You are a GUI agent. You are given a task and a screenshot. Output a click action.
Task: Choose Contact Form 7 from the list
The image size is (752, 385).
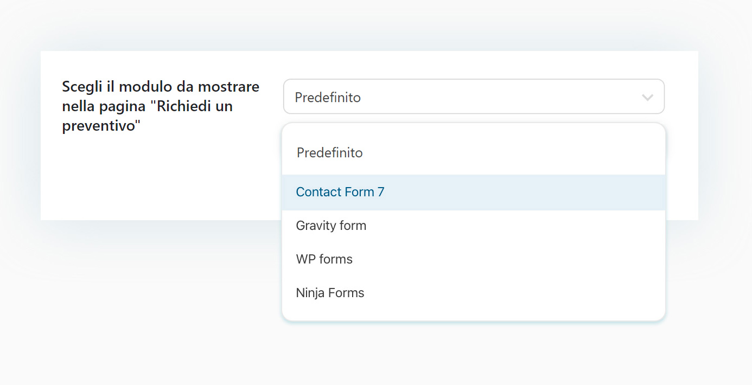[x=340, y=192]
